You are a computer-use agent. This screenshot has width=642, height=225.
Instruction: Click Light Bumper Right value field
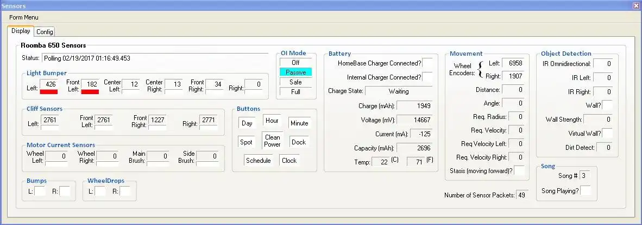tap(254, 84)
